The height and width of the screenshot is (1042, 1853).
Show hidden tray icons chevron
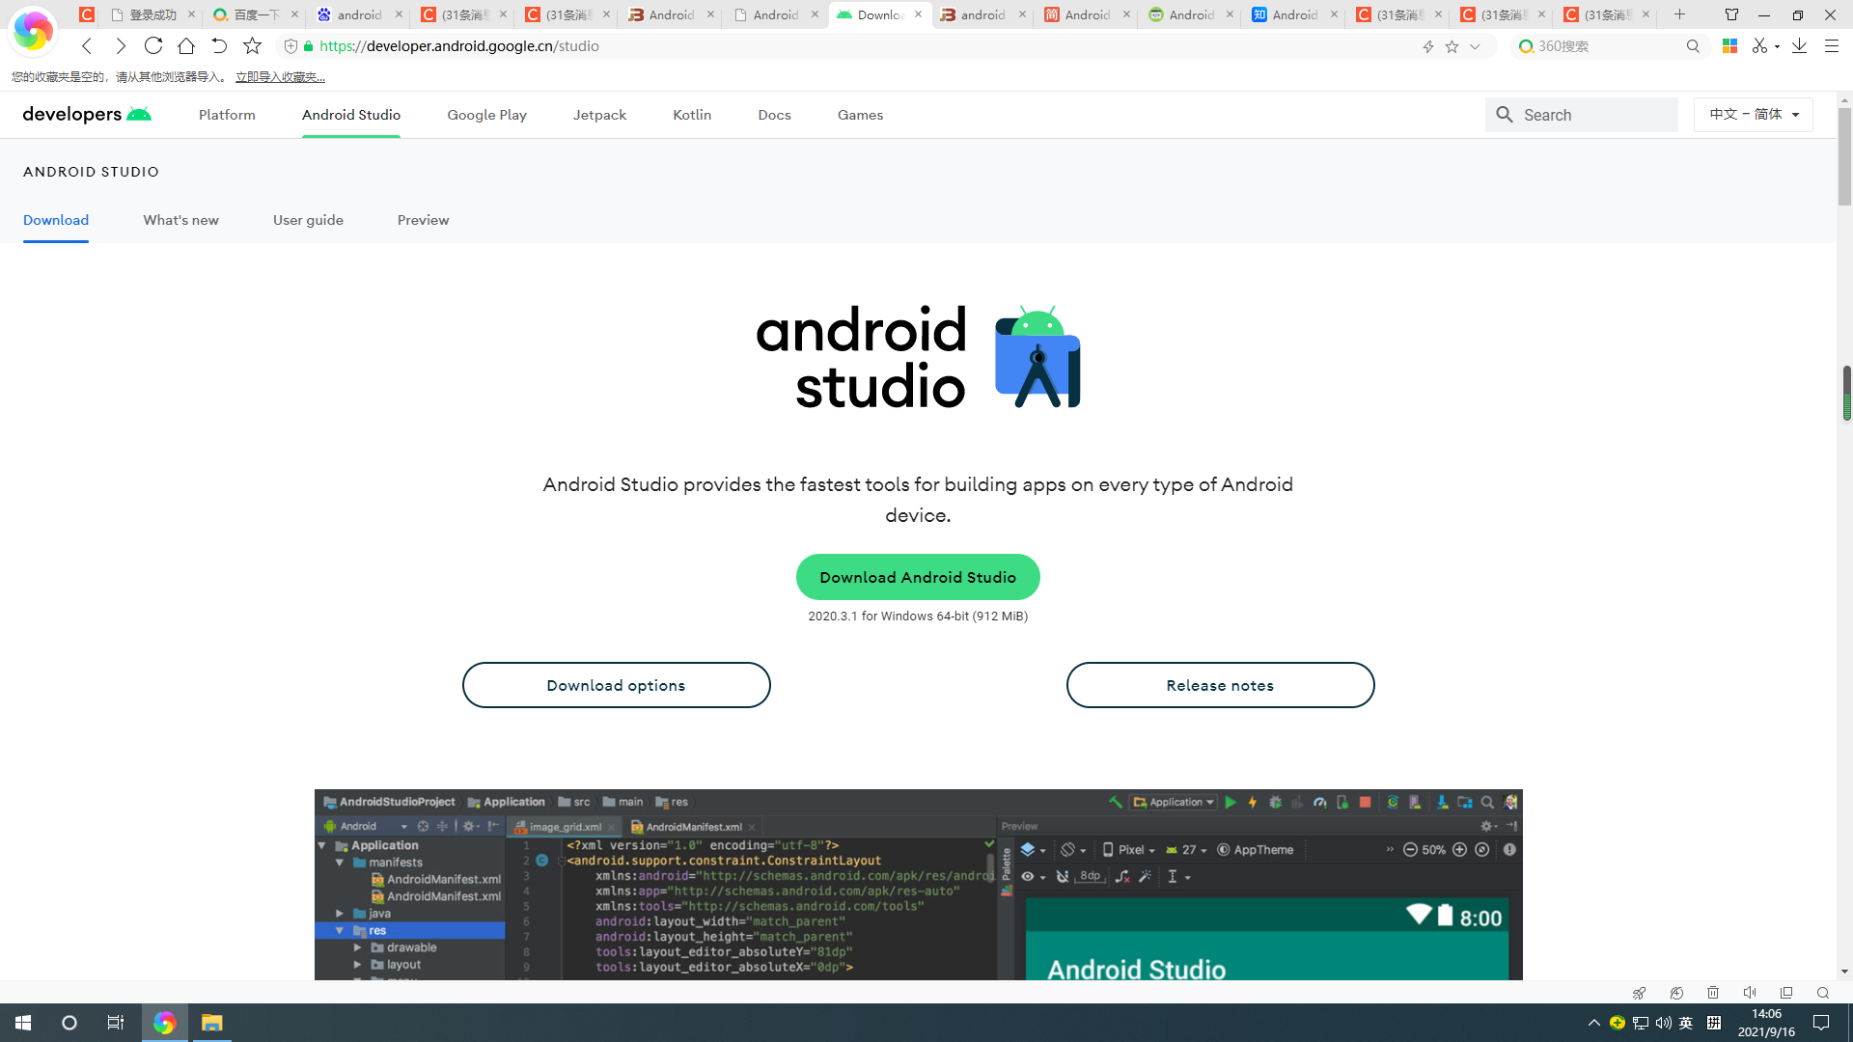coord(1593,1023)
